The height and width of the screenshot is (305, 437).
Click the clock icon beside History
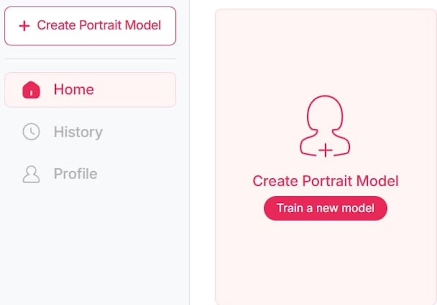[x=30, y=132]
